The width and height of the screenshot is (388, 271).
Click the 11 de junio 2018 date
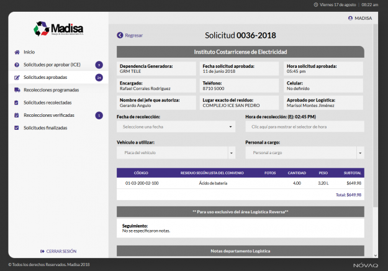tap(219, 71)
